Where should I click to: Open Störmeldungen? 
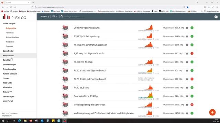click(x=9, y=65)
